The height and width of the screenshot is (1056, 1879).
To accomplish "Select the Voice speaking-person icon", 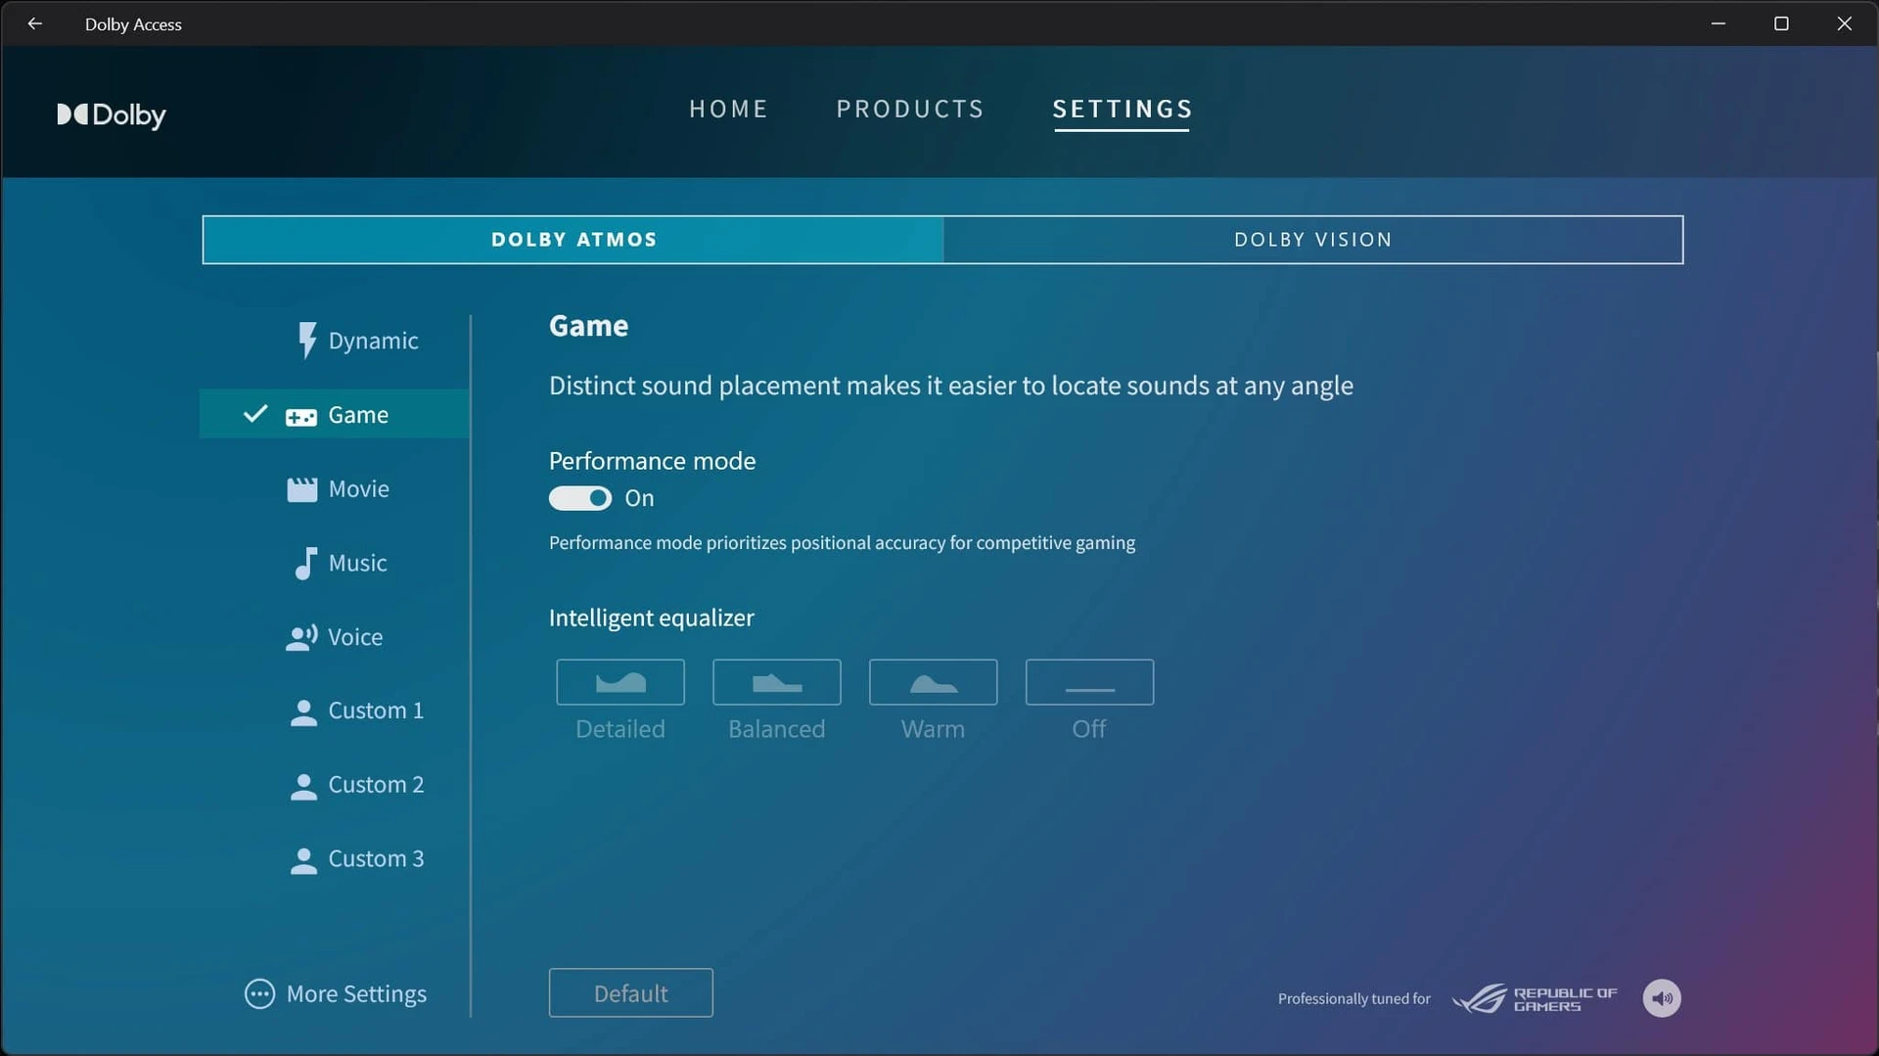I will pyautogui.click(x=301, y=638).
